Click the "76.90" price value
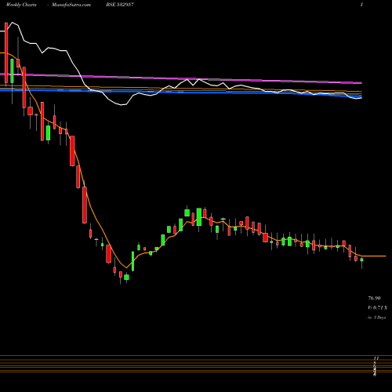This screenshot has height=392, width=392. tap(374, 298)
